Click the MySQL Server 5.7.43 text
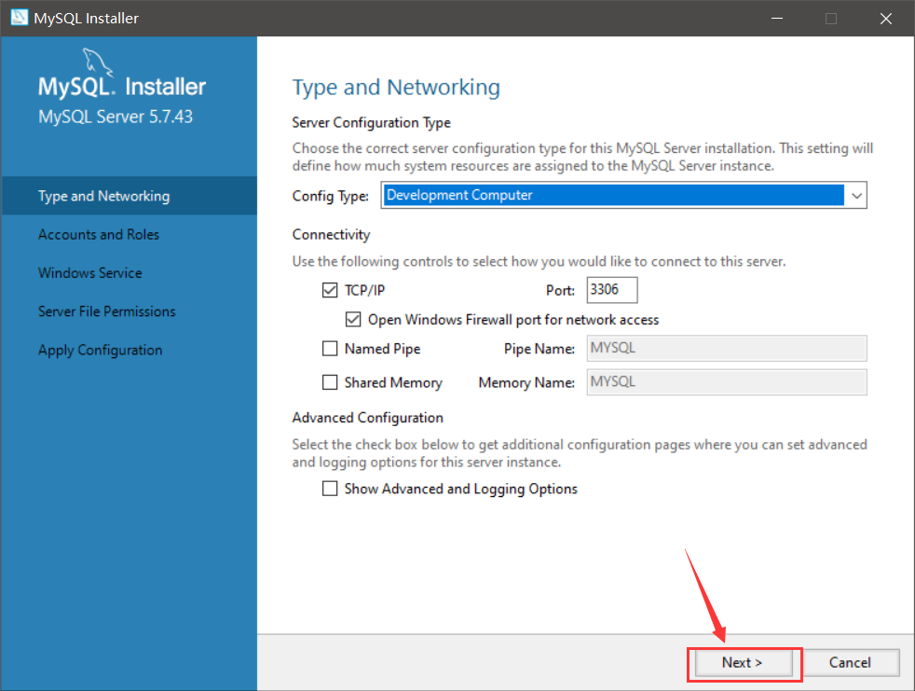Screen dimensions: 915x691 [x=116, y=117]
